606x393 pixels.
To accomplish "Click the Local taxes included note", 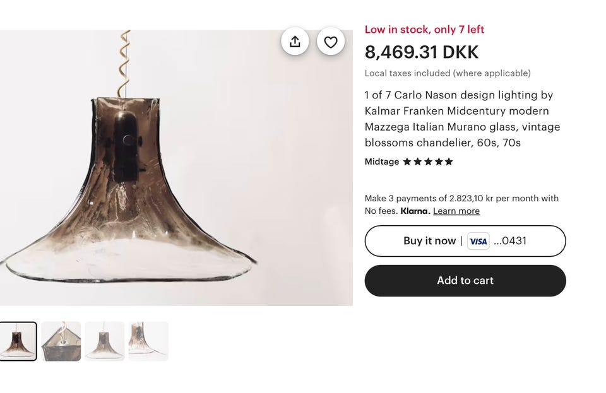I will pyautogui.click(x=448, y=73).
